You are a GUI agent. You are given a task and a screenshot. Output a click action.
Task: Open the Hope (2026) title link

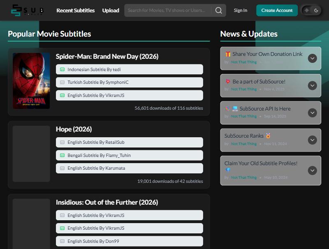point(74,129)
